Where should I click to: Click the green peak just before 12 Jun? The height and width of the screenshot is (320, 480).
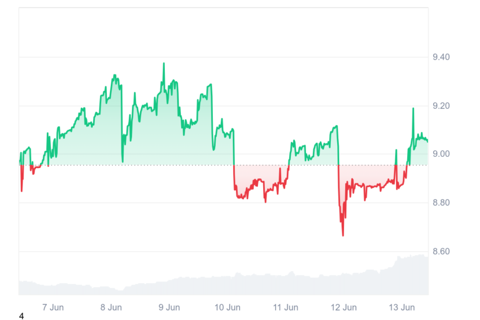pyautogui.click(x=337, y=126)
